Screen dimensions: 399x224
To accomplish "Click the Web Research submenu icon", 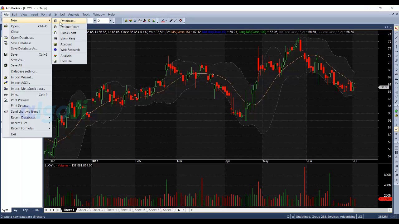I will 55,50.
